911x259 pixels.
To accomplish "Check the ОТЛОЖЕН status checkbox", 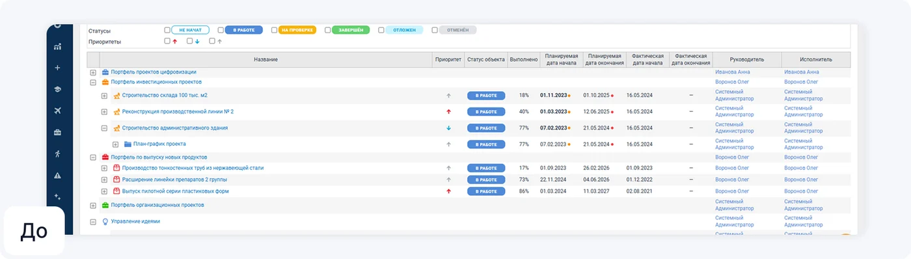I will pos(381,30).
